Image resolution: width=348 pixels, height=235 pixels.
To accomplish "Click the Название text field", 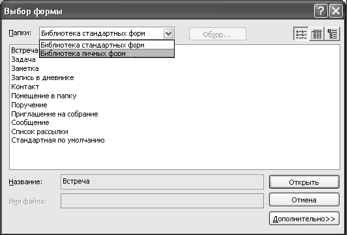I will [x=162, y=182].
